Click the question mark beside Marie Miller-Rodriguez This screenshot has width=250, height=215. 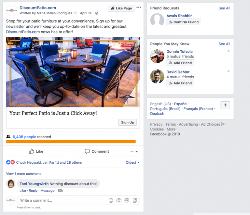[x=75, y=13]
